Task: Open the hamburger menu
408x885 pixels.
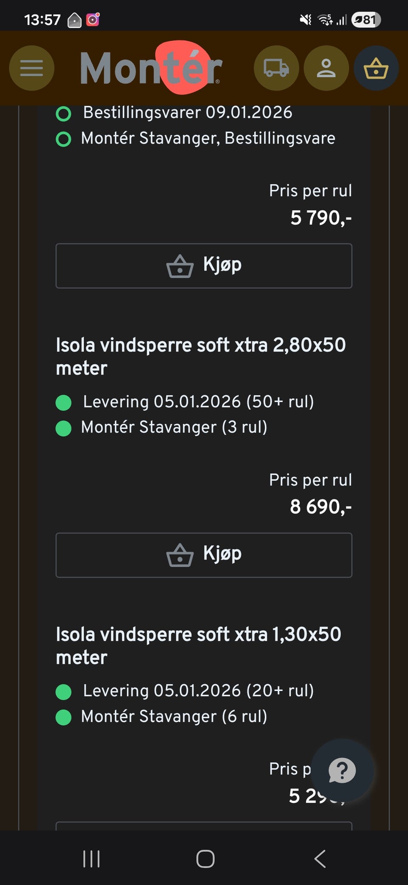Action: tap(31, 68)
